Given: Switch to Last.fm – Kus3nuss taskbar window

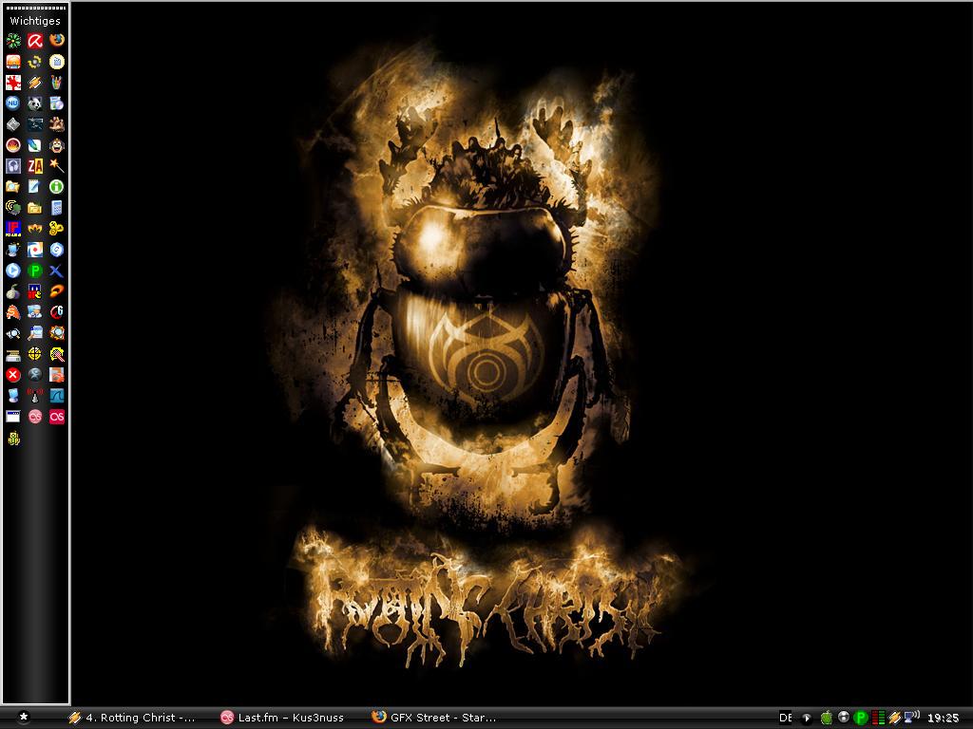Looking at the screenshot, I should (x=283, y=718).
